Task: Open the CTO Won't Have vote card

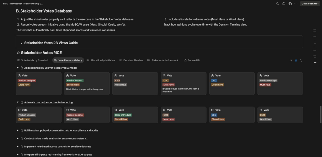Action: coord(135,83)
